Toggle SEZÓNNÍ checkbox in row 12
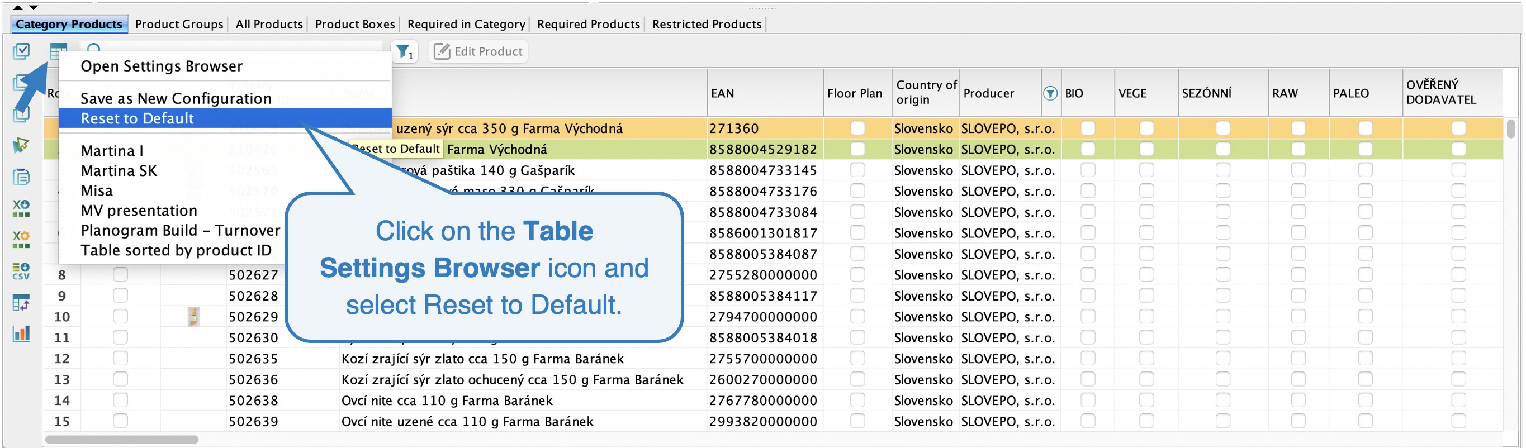 1222,358
